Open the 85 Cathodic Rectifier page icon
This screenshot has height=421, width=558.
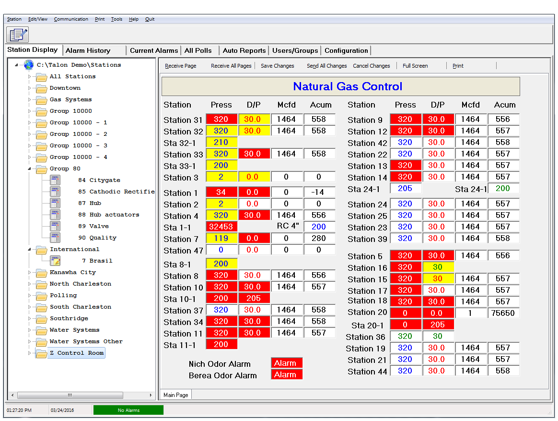[55, 192]
